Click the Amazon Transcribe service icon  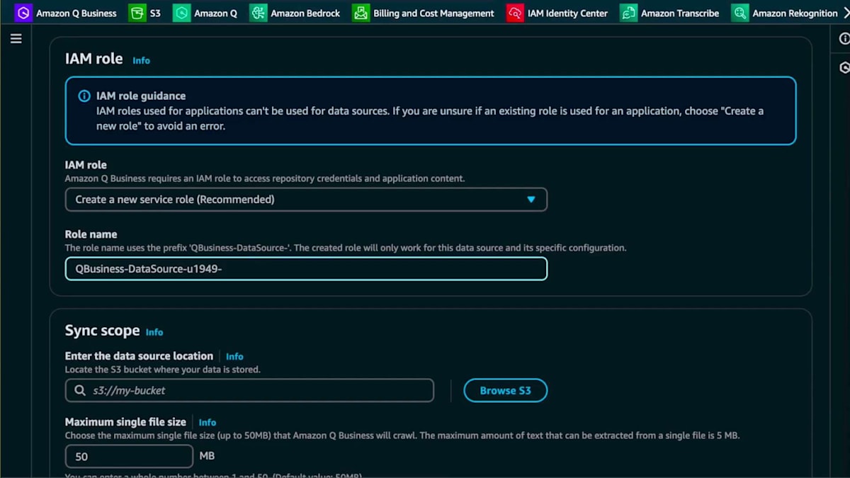628,13
